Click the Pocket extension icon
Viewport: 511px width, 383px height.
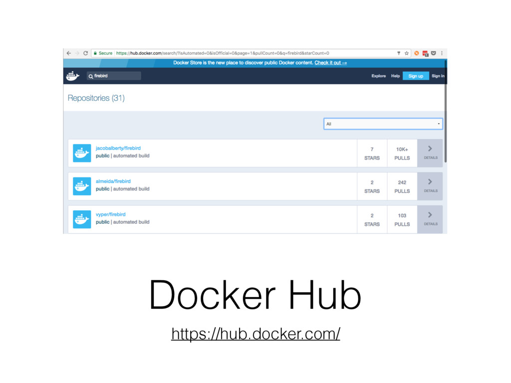point(434,53)
